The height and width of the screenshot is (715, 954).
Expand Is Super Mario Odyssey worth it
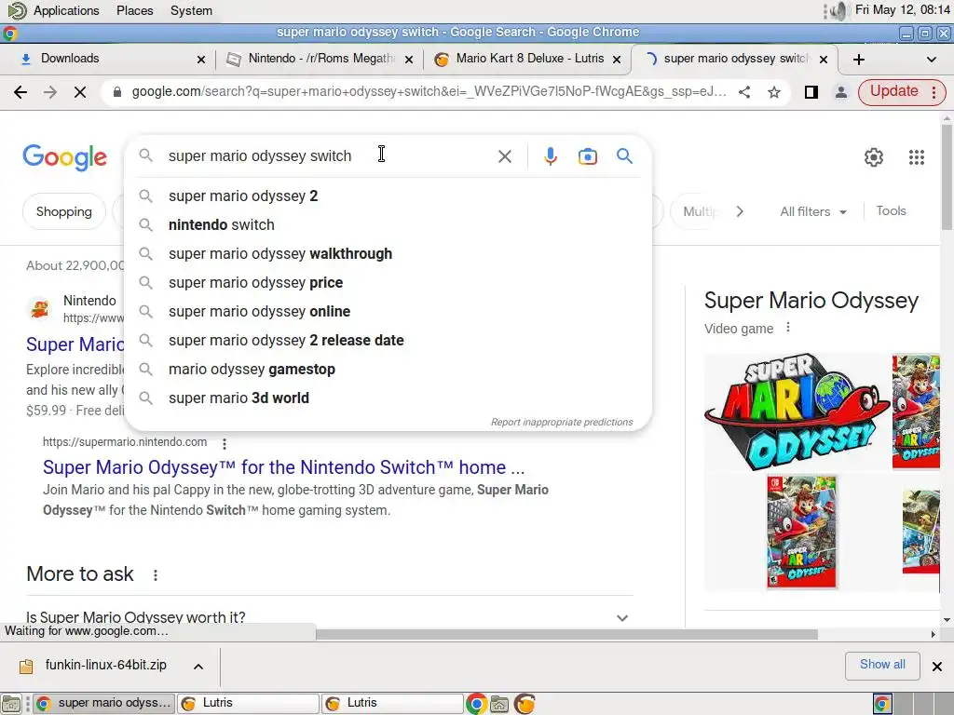(329, 617)
